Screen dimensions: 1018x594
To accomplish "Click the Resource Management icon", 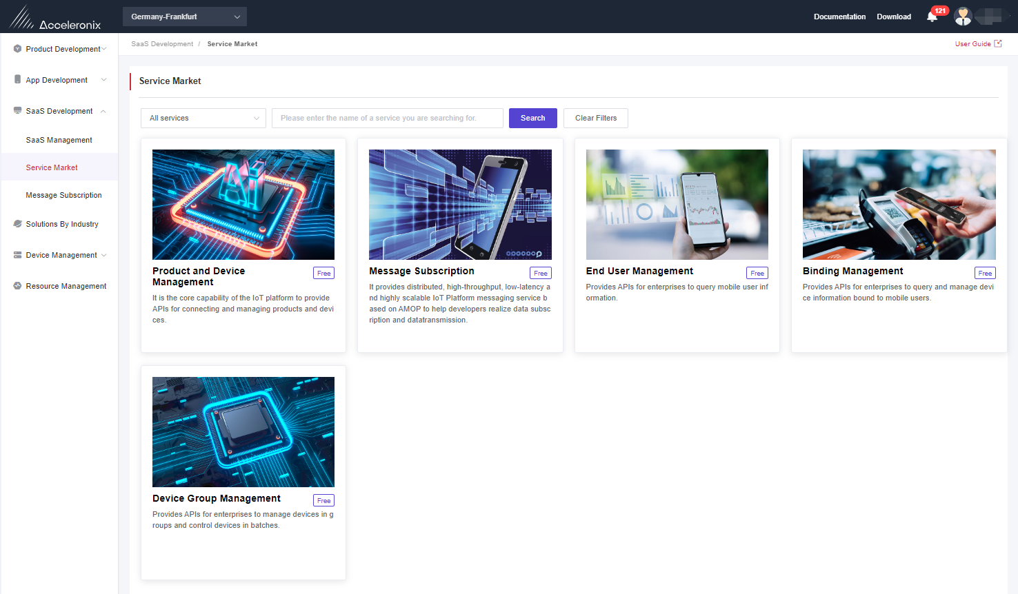I will coord(18,286).
